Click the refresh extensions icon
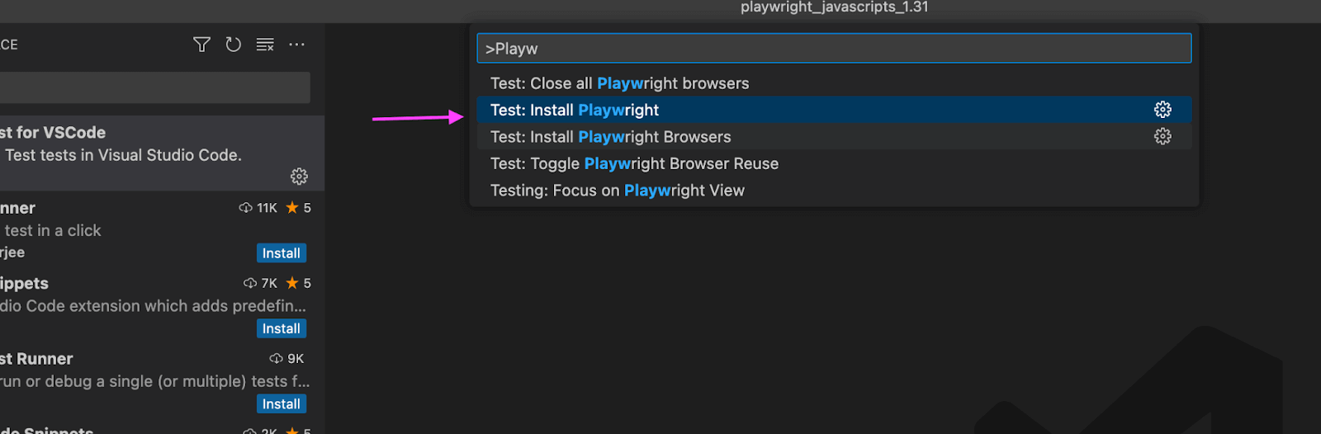This screenshot has height=434, width=1321. pos(234,45)
